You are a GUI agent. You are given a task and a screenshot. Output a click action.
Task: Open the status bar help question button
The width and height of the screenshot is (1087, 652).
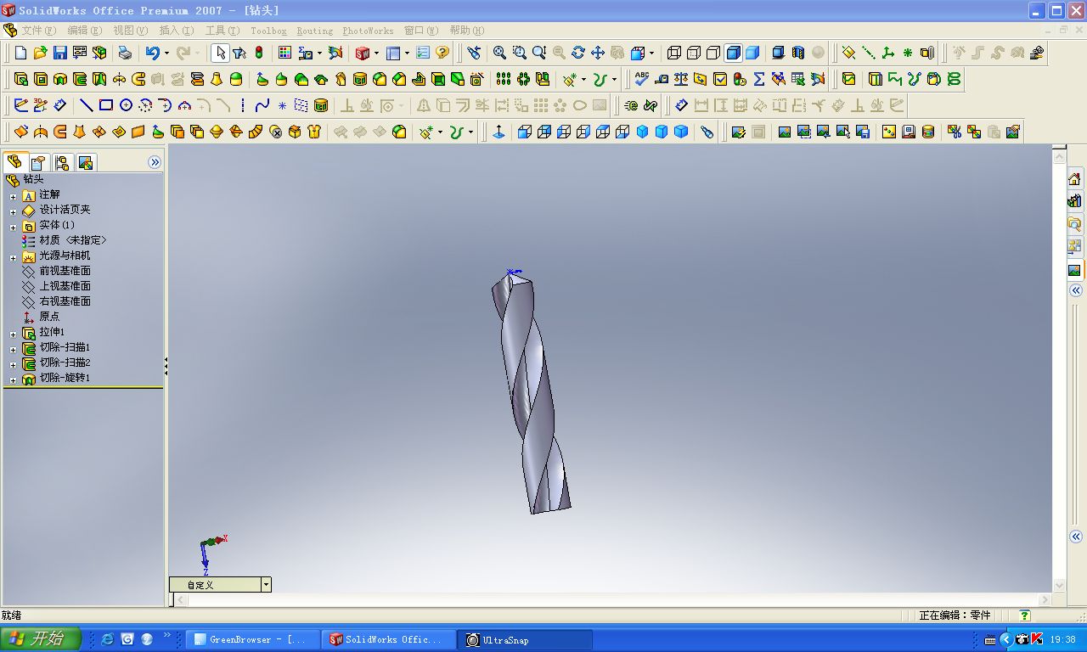(1024, 615)
